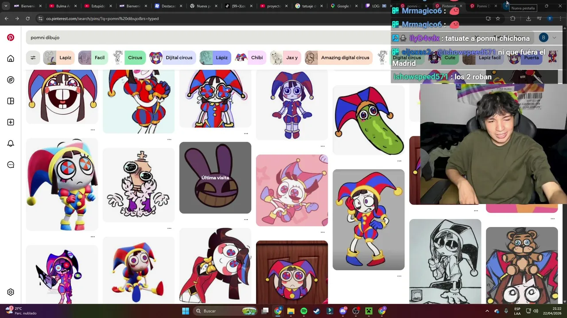This screenshot has width=567, height=318.
Task: Open the pink background Pomni pin
Action: click(x=292, y=190)
